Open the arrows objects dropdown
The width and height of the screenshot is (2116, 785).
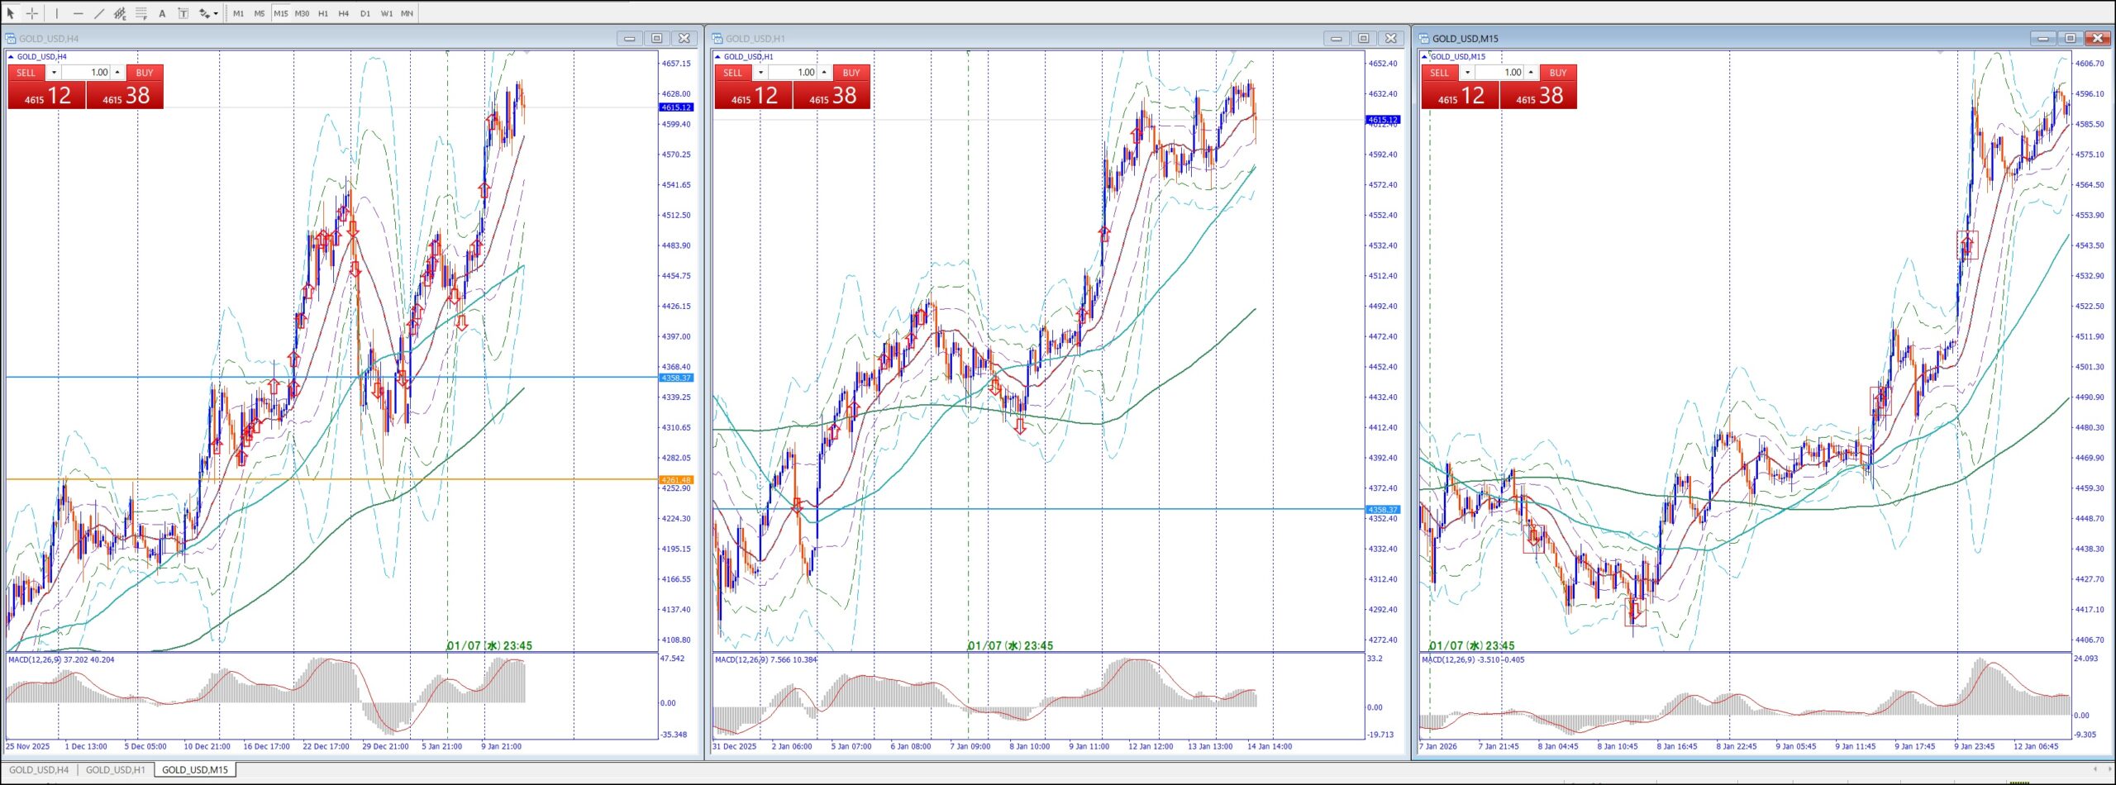216,13
